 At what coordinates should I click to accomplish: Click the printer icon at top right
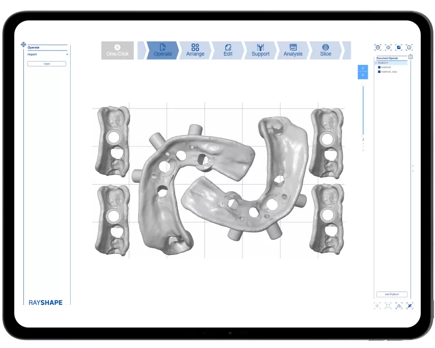pos(378,47)
